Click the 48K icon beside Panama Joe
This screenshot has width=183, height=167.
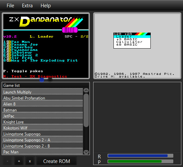(x=9, y=44)
